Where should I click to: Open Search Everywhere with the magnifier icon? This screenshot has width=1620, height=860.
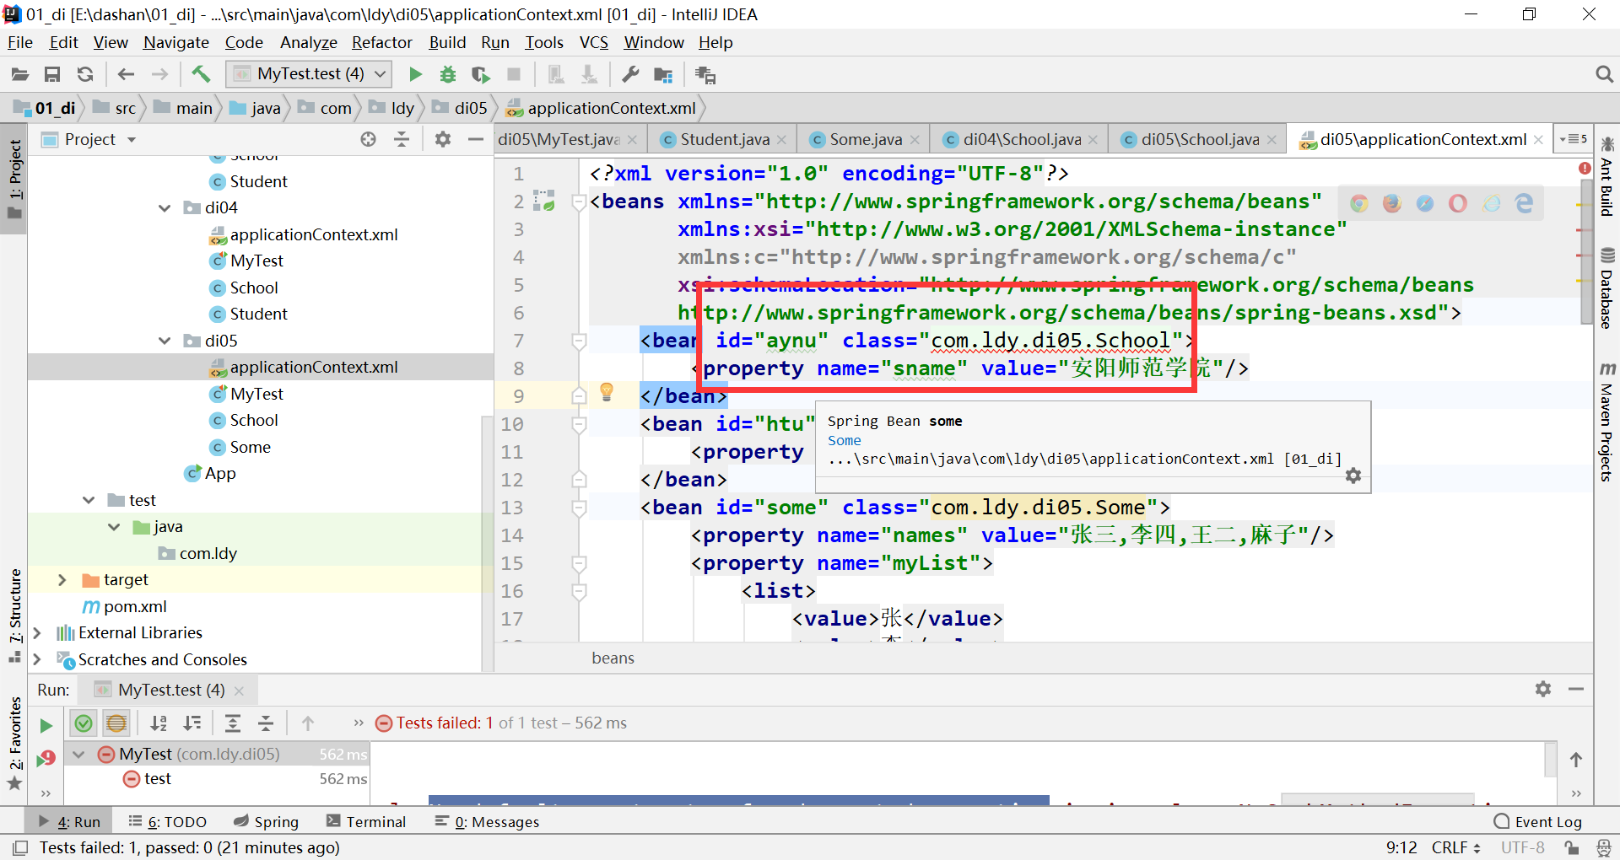tap(1604, 74)
